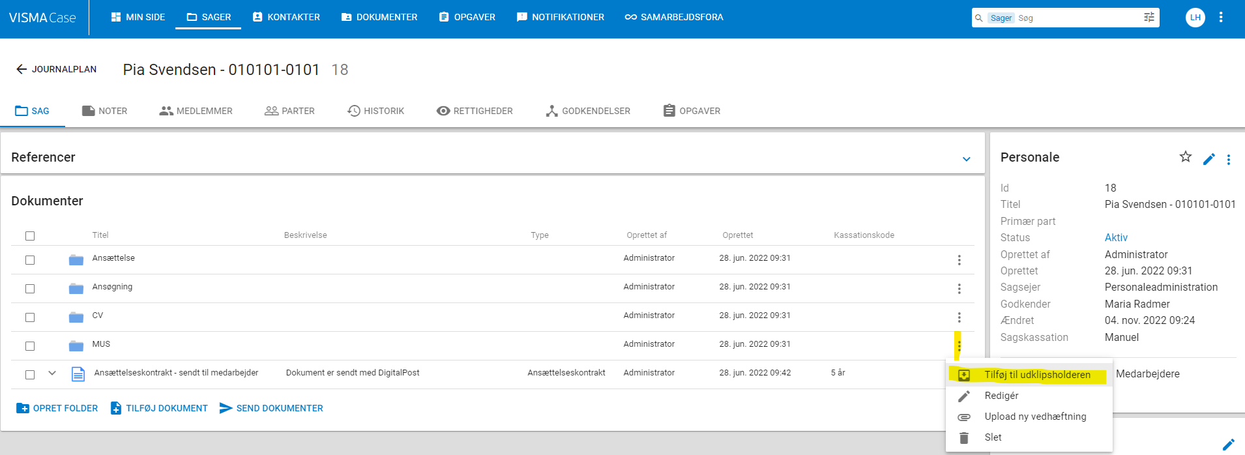Switch to the NOTER tab
The image size is (1245, 455).
click(105, 111)
